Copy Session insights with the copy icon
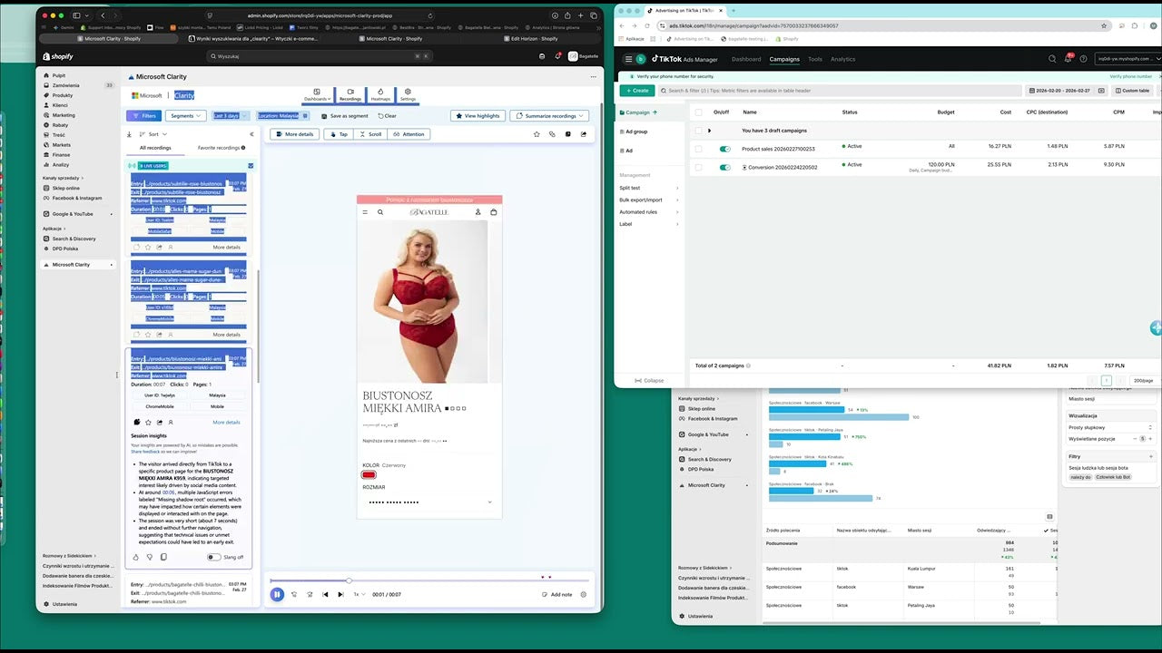This screenshot has height=653, width=1162. pos(163,557)
